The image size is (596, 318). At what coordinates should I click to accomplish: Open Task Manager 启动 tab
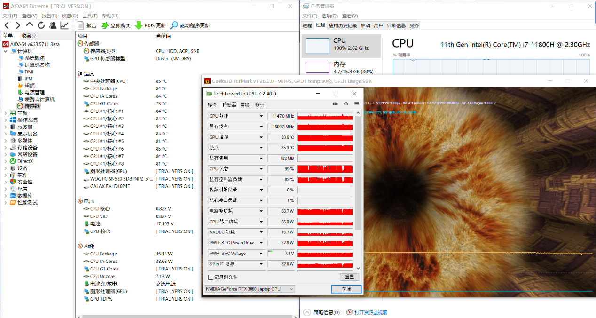pos(365,25)
